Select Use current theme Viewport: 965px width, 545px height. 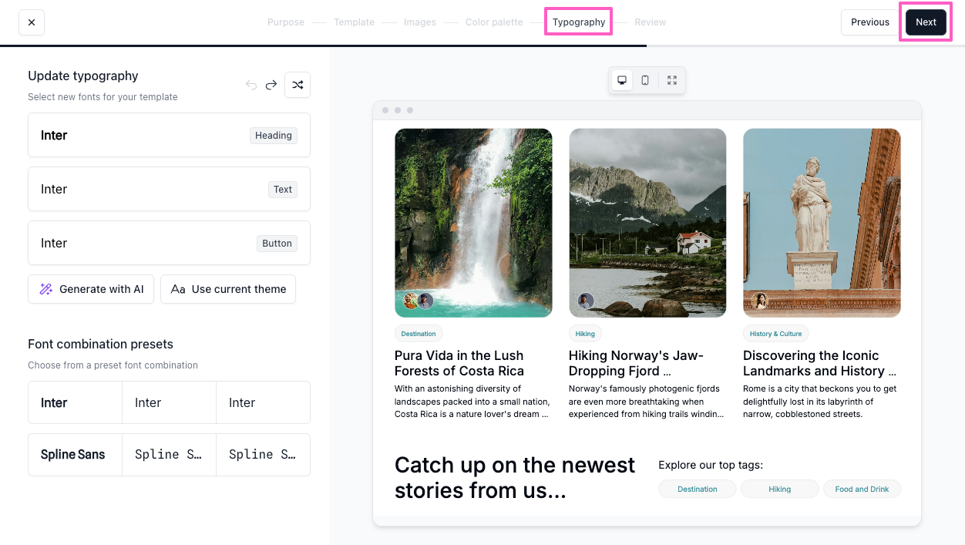click(x=228, y=289)
